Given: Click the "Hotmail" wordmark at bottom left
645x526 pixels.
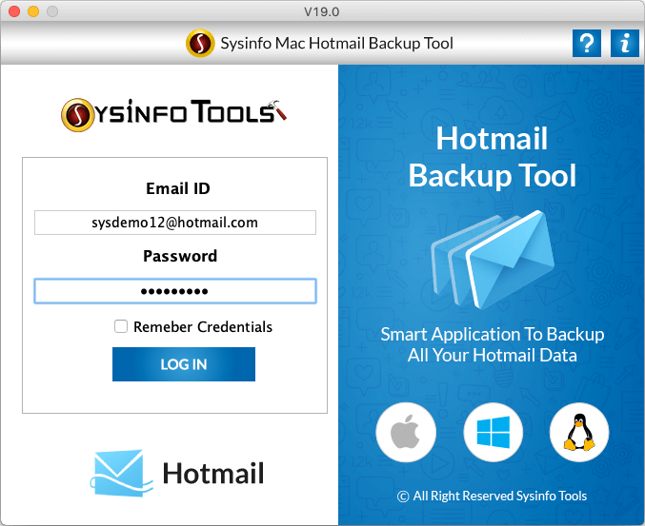Looking at the screenshot, I should pyautogui.click(x=213, y=474).
